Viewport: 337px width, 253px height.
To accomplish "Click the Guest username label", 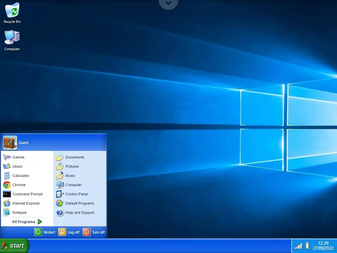I will tap(24, 143).
